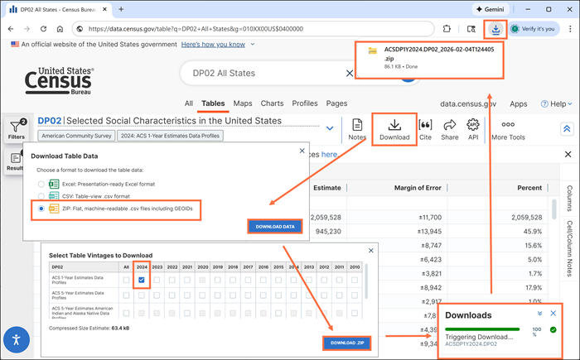580x360 pixels.
Task: Click the American Community Survey tag
Action: click(76, 136)
